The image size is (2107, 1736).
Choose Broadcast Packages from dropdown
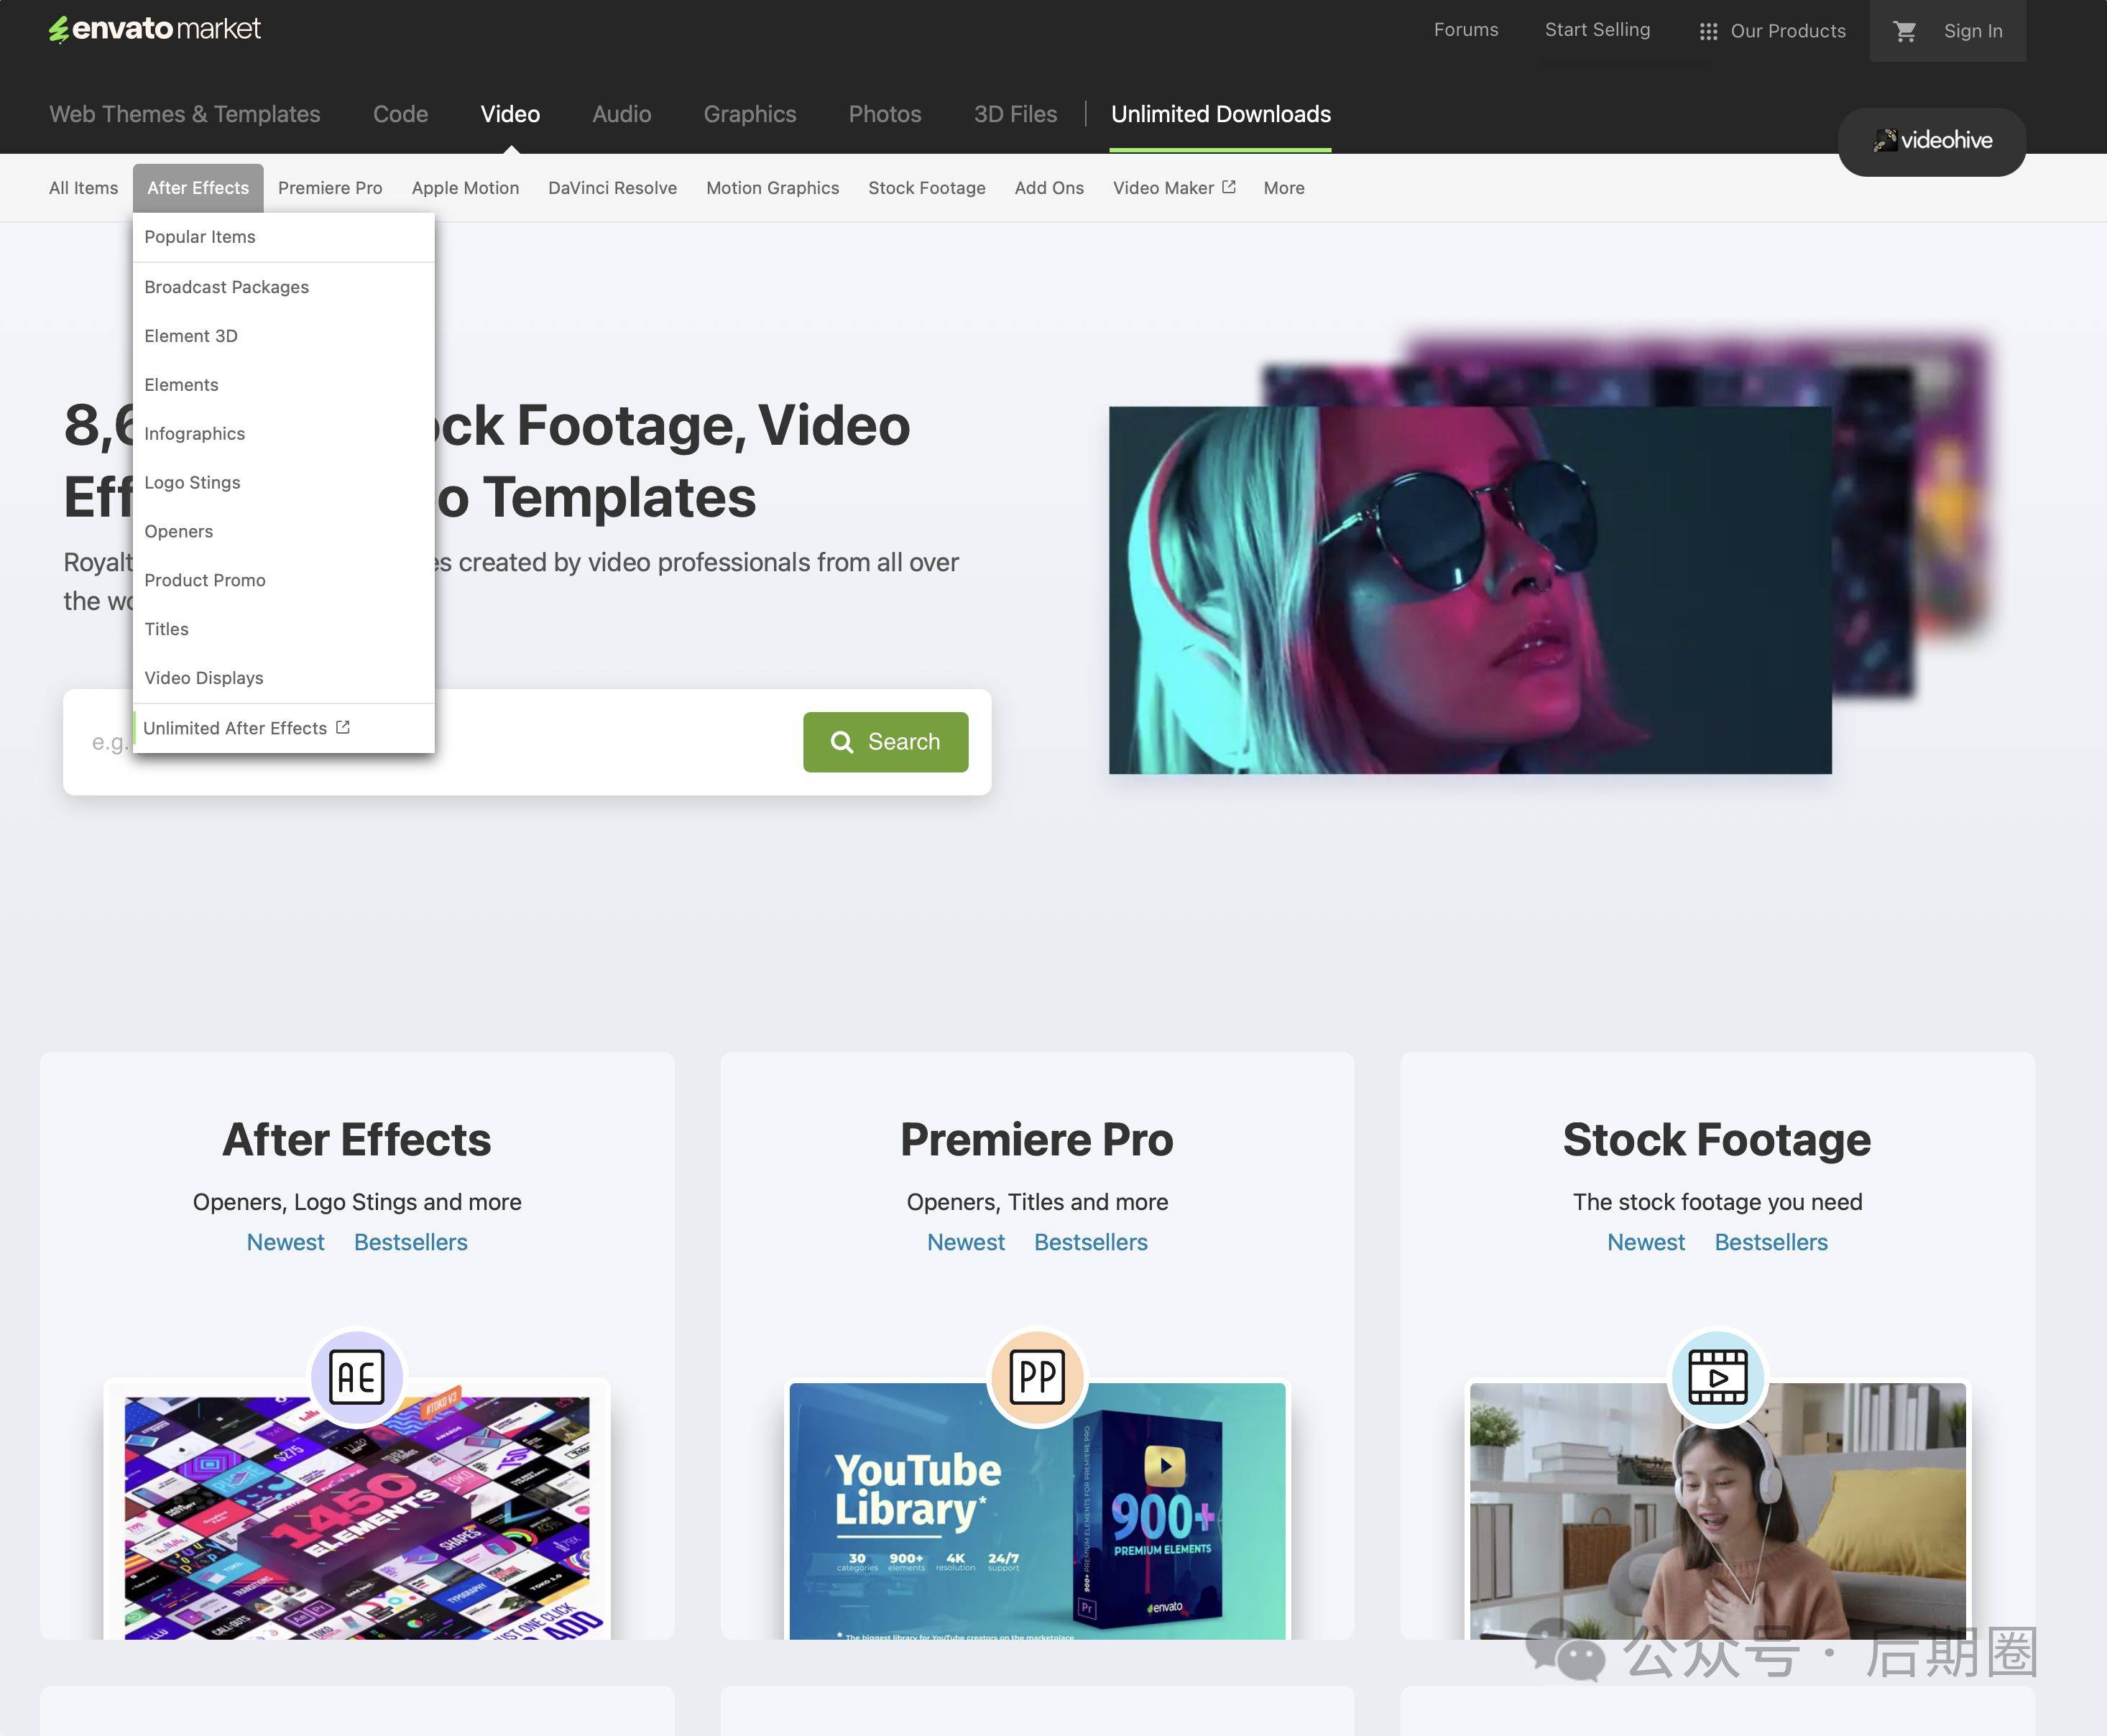(284, 287)
